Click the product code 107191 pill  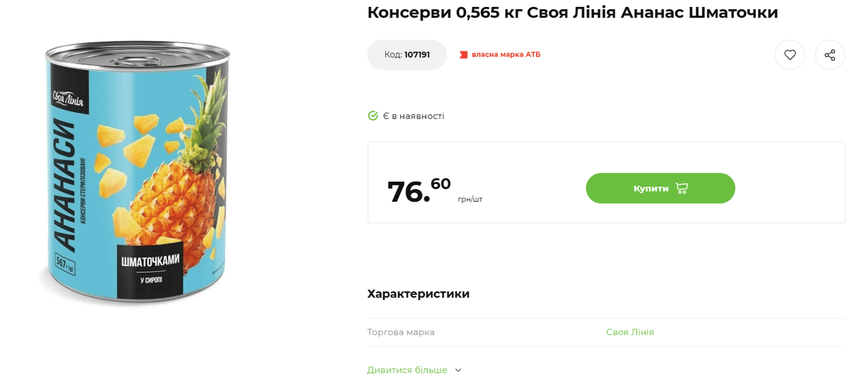point(407,55)
